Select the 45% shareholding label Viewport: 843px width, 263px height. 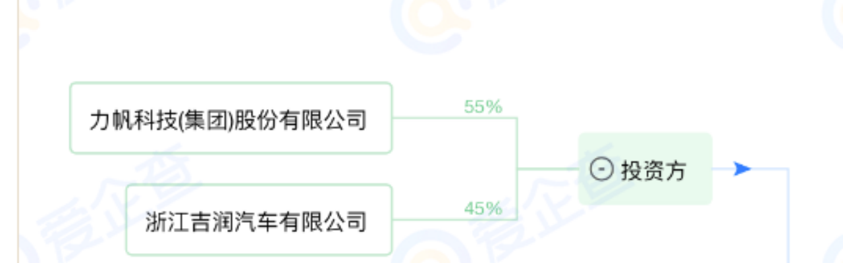(483, 208)
